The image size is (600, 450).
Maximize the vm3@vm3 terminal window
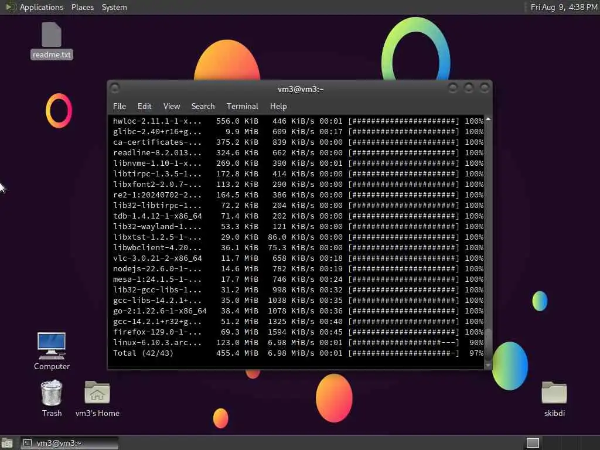(x=468, y=88)
